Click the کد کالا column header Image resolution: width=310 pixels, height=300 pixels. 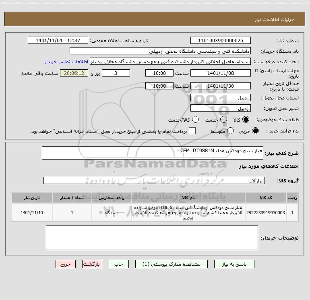tap(266, 198)
